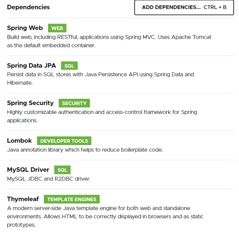Select the SQL badge beside Spring Data JPA
239x232 pixels.
[69, 66]
